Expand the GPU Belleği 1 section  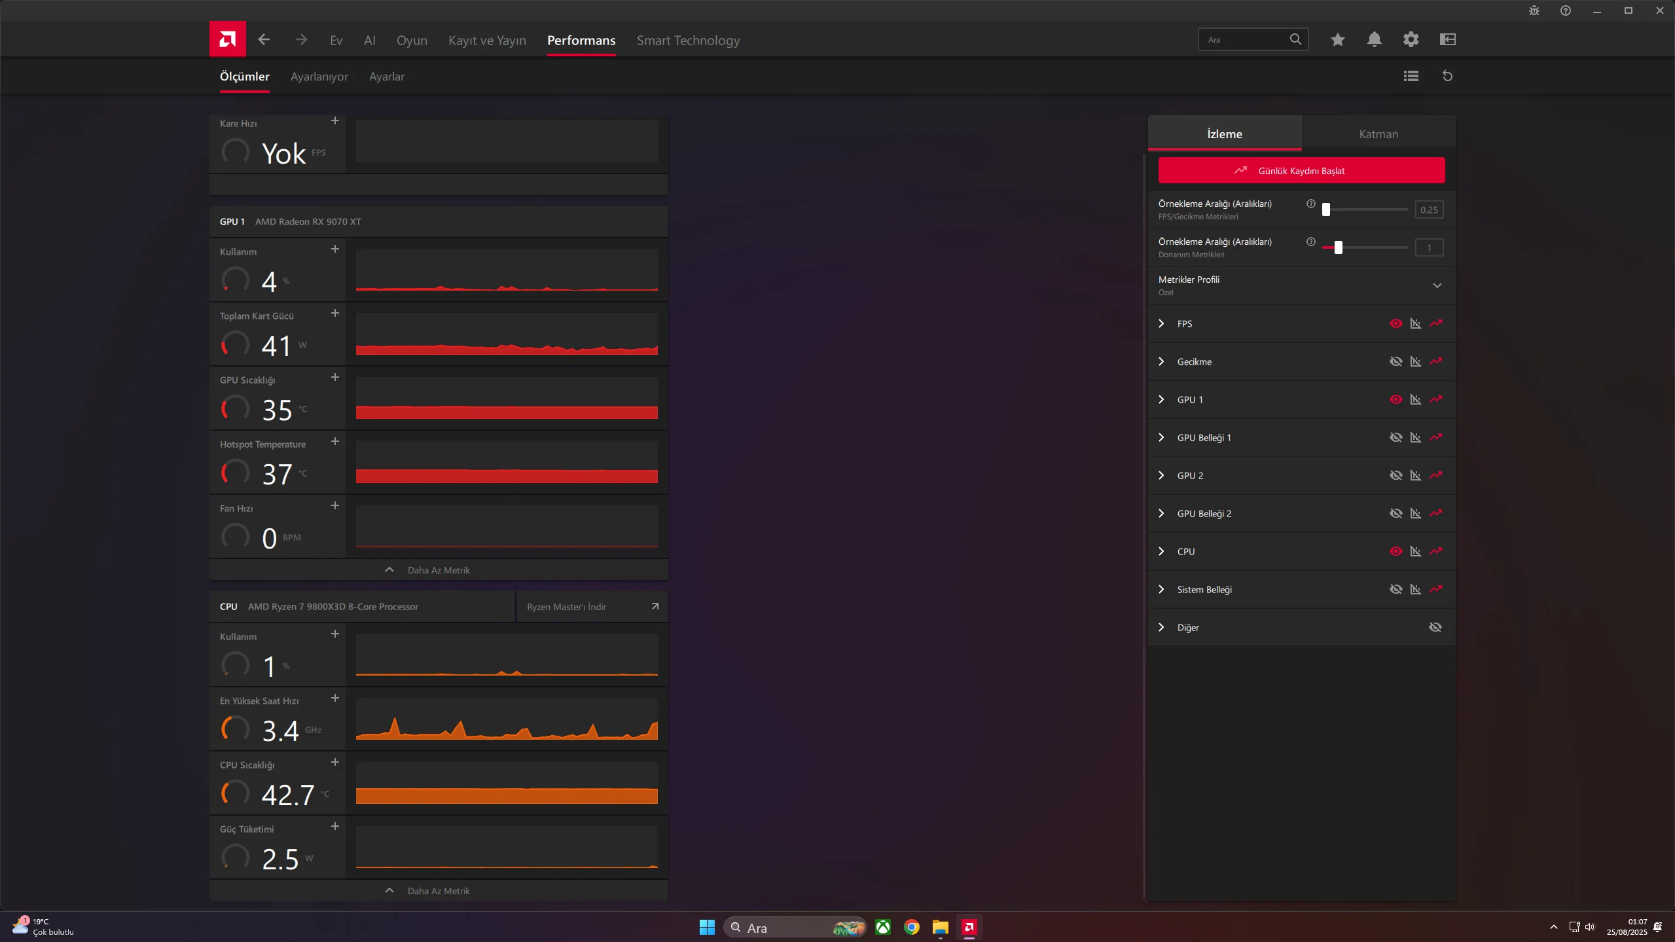coord(1161,437)
